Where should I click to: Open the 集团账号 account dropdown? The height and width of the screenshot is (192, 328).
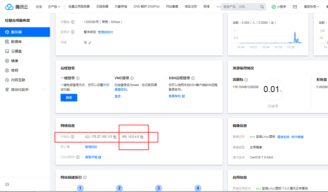point(312,7)
